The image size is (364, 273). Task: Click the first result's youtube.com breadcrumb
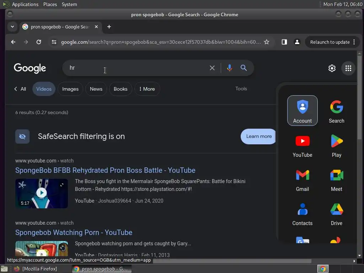(44, 161)
